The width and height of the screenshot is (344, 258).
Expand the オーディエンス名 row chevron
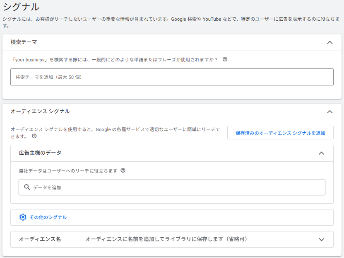point(321,239)
